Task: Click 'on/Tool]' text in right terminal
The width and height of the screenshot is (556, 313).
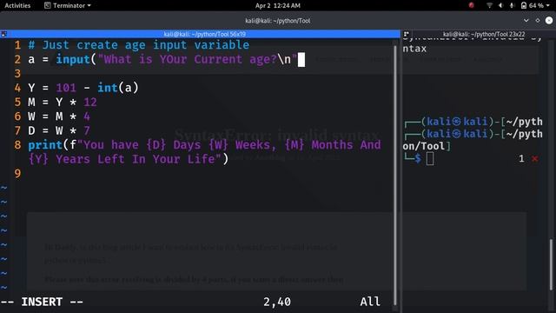Action: (x=427, y=146)
